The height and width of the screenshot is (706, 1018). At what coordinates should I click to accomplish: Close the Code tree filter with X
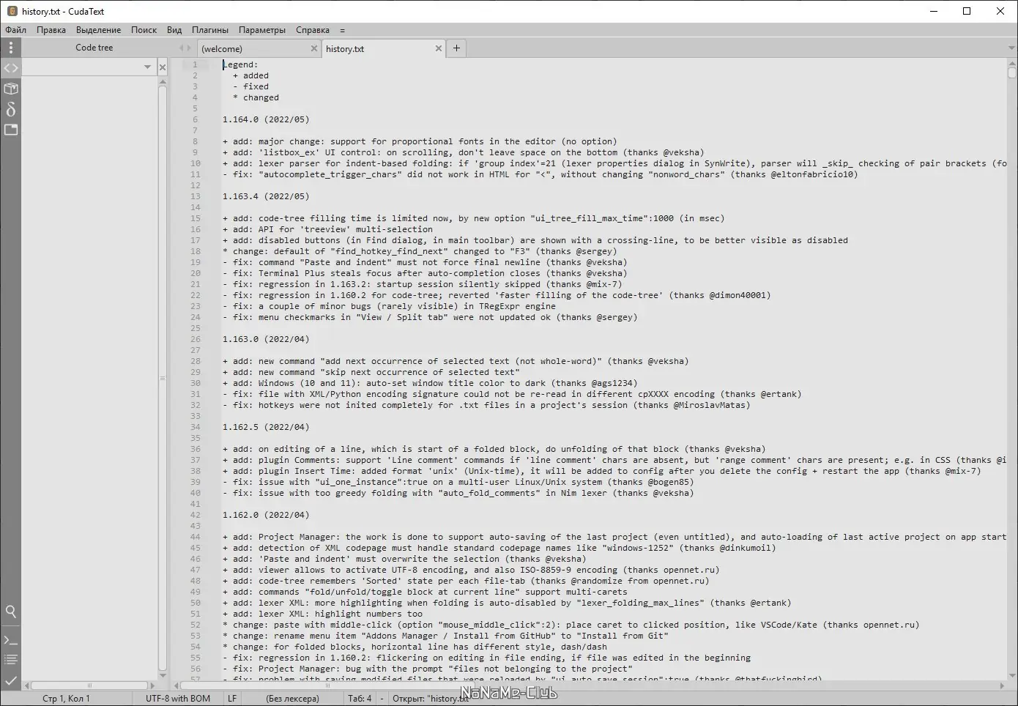click(x=163, y=67)
